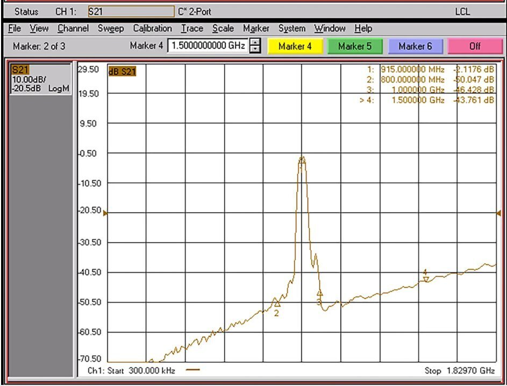
Task: Open the Trace menu
Action: click(192, 29)
